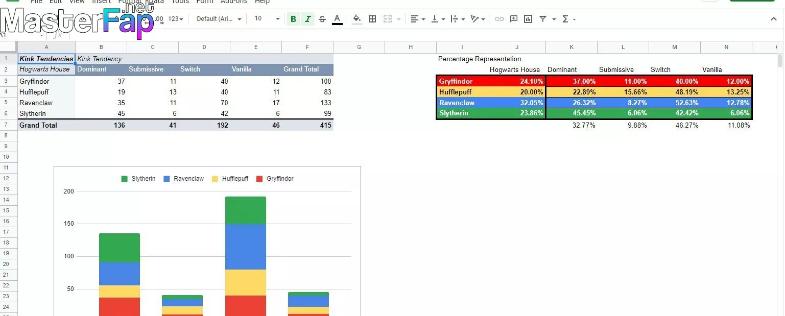Open the Help menu
This screenshot has height=316, width=785.
click(262, 2)
